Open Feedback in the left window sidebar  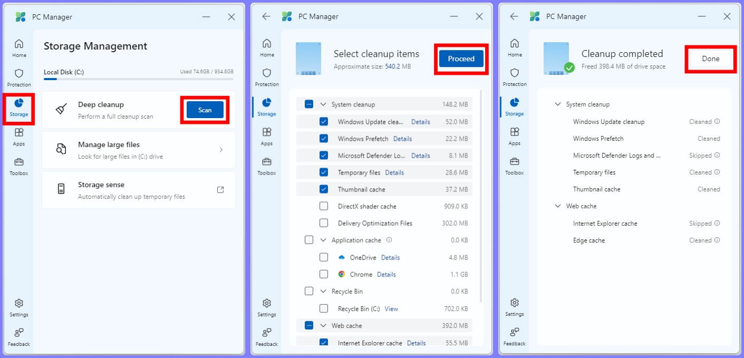(x=19, y=337)
